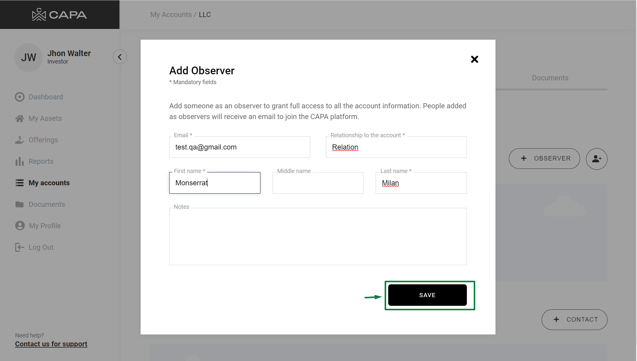Click the CAPA logo
Viewport: 637px width, 361px height.
(x=60, y=15)
